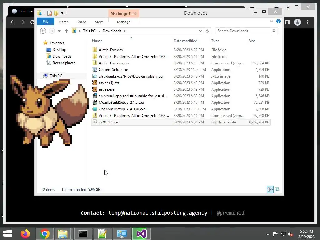Open the Manage tab under Disc Image Tools

[x=124, y=22]
